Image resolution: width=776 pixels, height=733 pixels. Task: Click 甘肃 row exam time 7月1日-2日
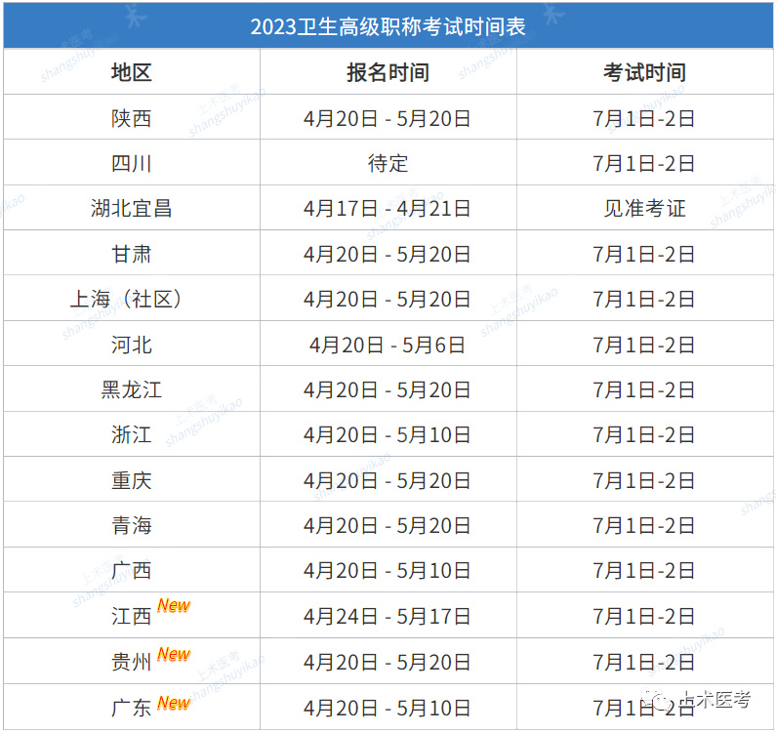coord(644,254)
